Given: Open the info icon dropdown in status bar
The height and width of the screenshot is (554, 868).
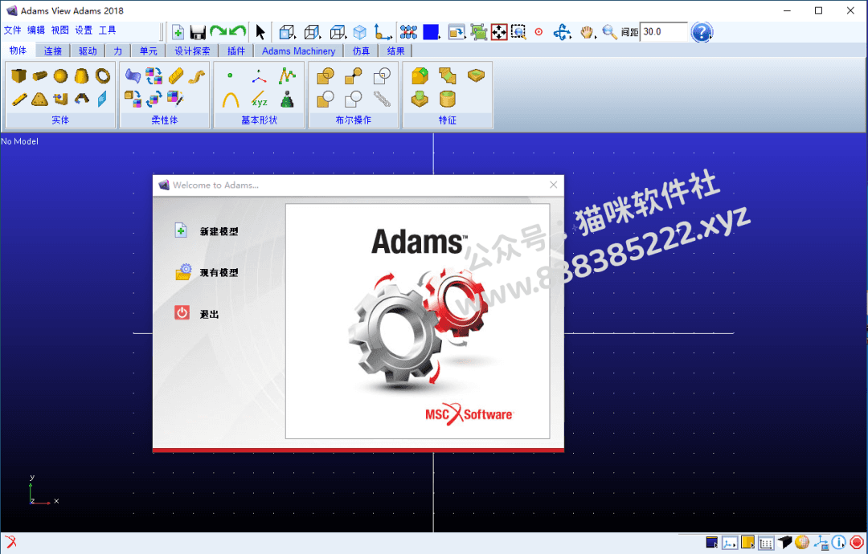Looking at the screenshot, I should pyautogui.click(x=838, y=543).
